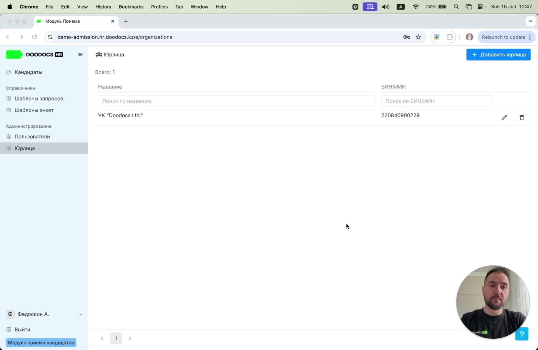538x350 pixels.
Task: Click the presenter webcam bubble
Action: (492, 302)
